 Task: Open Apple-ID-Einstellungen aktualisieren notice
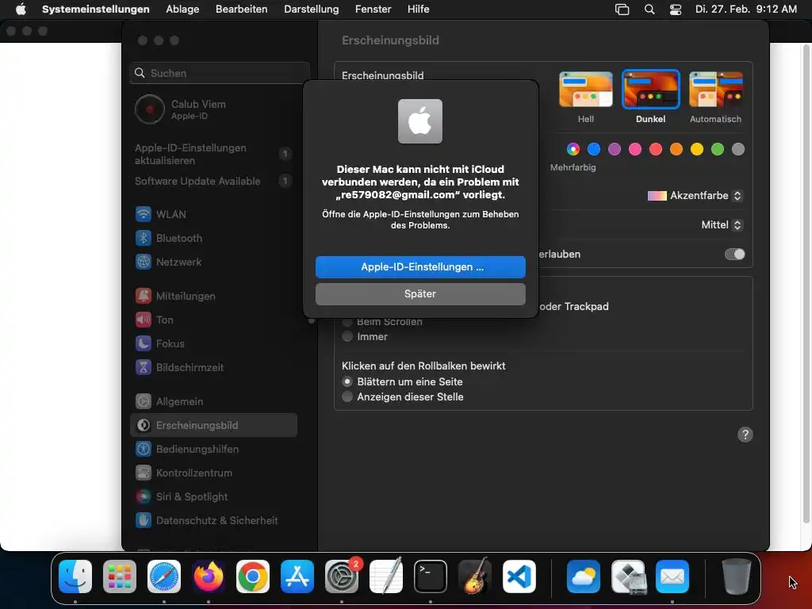pos(213,155)
